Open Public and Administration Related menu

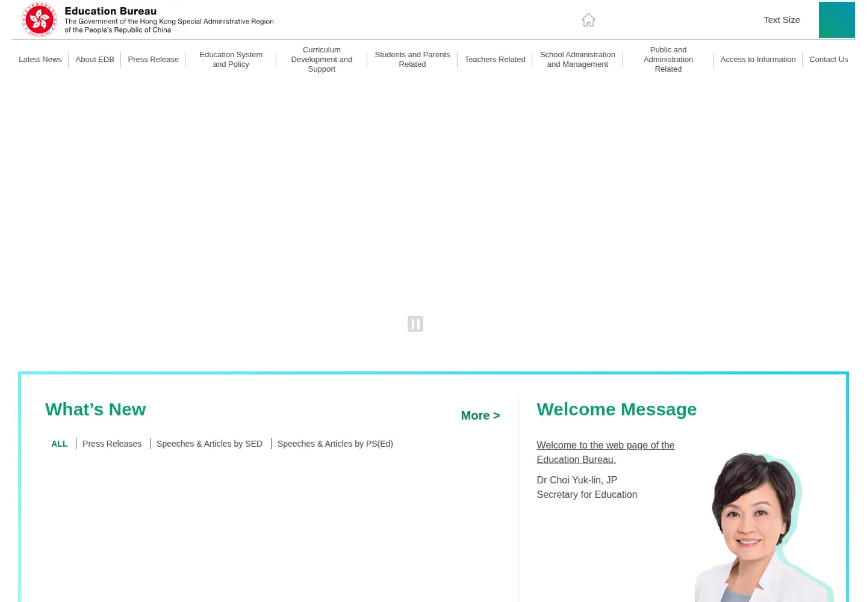coord(668,60)
